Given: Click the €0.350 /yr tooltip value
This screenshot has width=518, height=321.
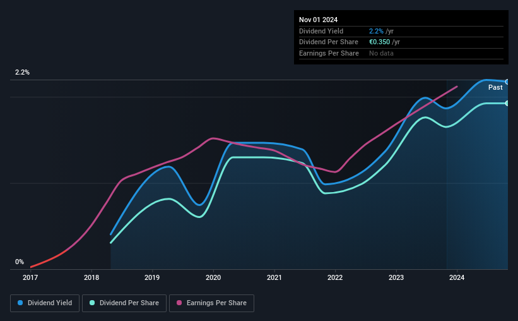Looking at the screenshot, I should pos(384,42).
